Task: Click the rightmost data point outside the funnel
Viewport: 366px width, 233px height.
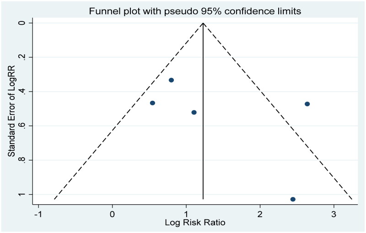Action: point(307,104)
